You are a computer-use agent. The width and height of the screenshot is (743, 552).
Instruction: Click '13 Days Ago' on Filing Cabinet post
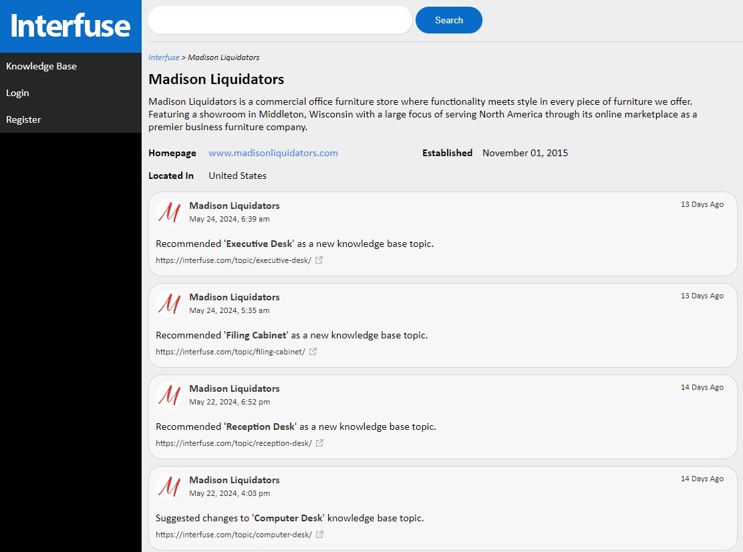tap(702, 296)
